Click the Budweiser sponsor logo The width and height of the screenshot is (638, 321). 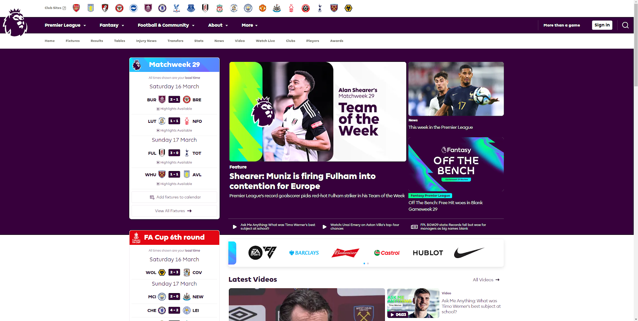[x=345, y=253]
